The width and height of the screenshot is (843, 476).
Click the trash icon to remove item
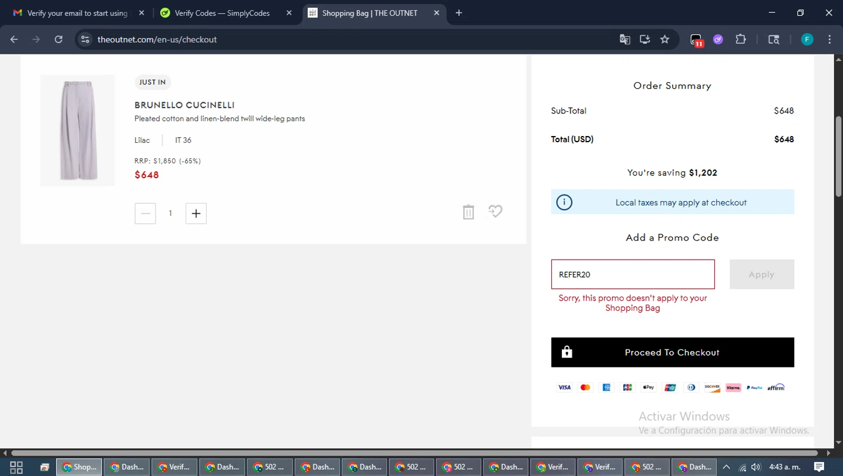click(468, 212)
